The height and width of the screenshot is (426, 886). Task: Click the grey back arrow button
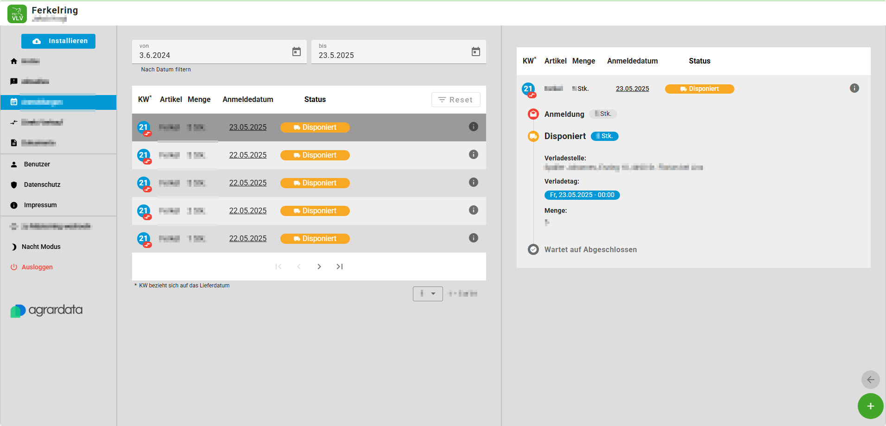(870, 380)
